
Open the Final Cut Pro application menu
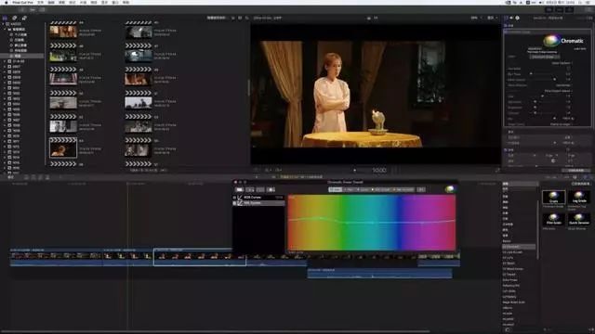point(22,2)
